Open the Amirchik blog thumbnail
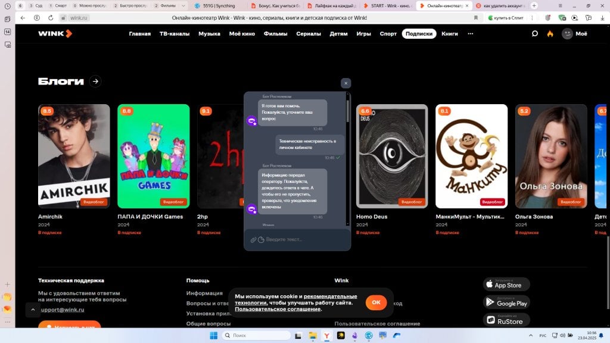The width and height of the screenshot is (610, 343). tap(74, 156)
